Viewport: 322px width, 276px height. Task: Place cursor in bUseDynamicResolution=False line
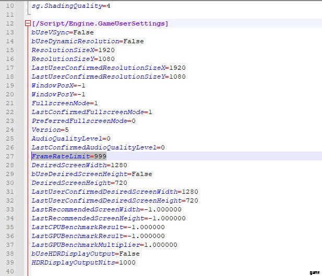87,41
